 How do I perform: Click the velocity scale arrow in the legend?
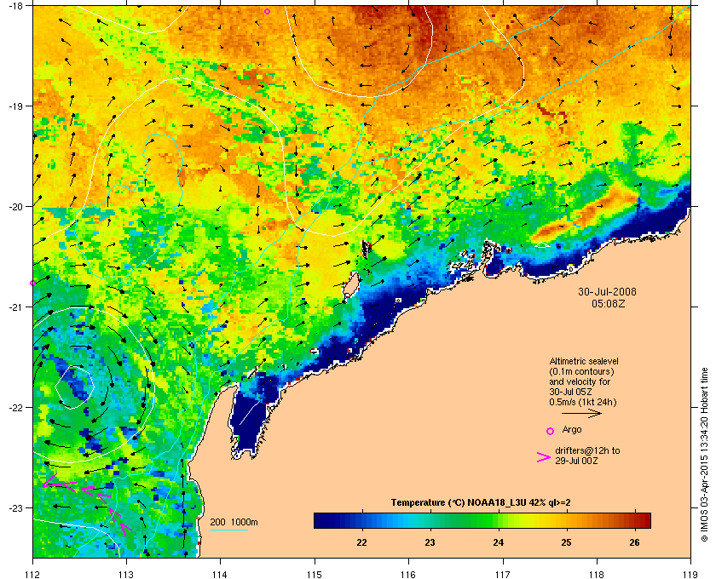click(581, 414)
